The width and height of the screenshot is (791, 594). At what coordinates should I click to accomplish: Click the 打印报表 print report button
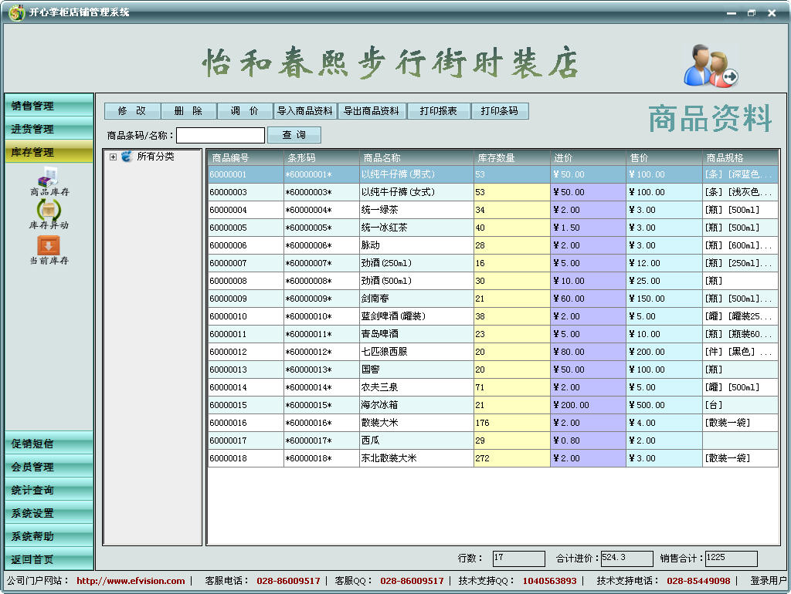click(x=439, y=111)
